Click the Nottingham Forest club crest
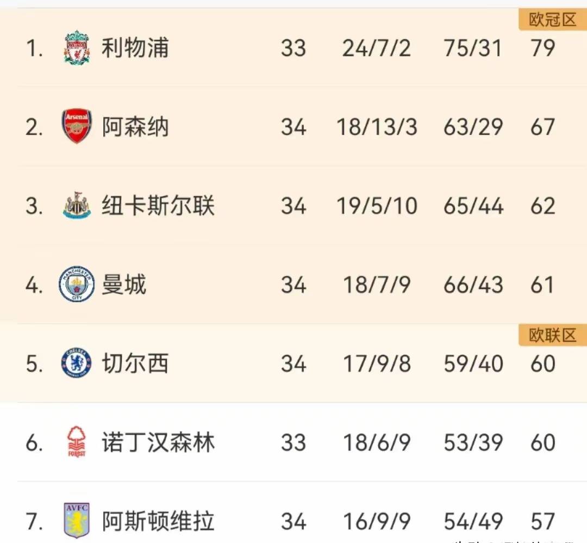Screen dimensions: 587x543 tap(76, 442)
